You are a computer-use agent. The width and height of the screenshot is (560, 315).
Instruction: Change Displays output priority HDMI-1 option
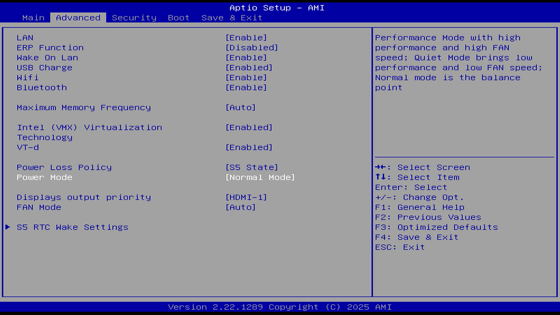[x=246, y=197]
